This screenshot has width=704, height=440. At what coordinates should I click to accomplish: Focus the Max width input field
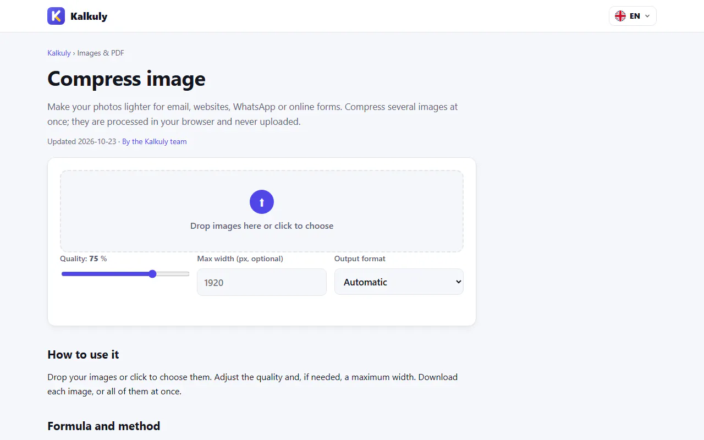[x=262, y=282]
